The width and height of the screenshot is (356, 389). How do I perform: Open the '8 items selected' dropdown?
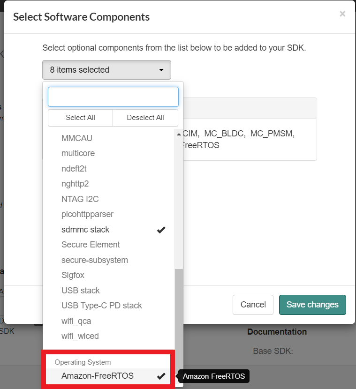pyautogui.click(x=106, y=70)
